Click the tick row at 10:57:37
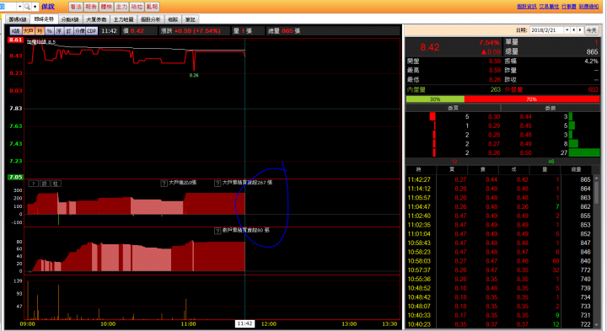The image size is (607, 331). (499, 270)
